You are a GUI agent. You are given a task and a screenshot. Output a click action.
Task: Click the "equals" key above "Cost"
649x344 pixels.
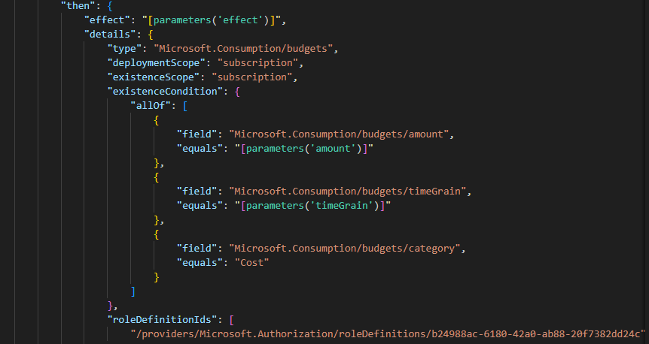pyautogui.click(x=200, y=262)
